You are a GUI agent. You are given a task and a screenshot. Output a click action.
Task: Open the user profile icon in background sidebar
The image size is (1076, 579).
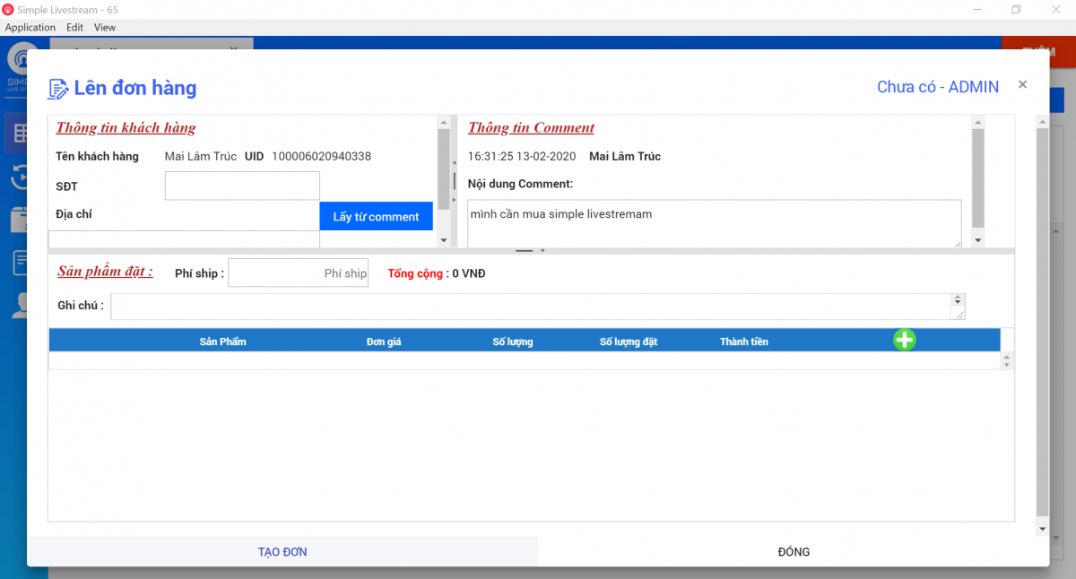19,307
